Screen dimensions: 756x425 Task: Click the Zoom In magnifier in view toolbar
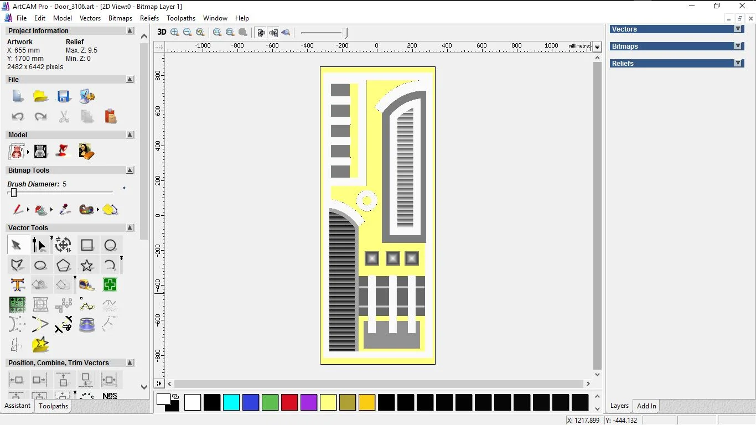(175, 33)
